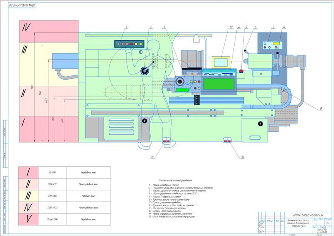Screen dimensions: 334x236
Task: Click callout number 5 at the top
Action: pyautogui.click(x=246, y=27)
